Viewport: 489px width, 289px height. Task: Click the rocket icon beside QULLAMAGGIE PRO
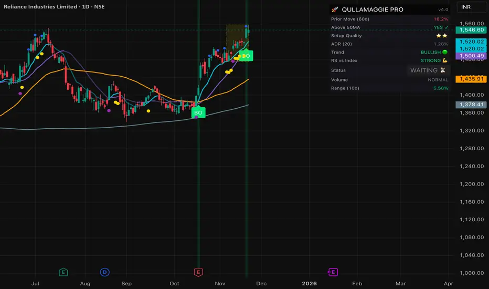coord(335,9)
